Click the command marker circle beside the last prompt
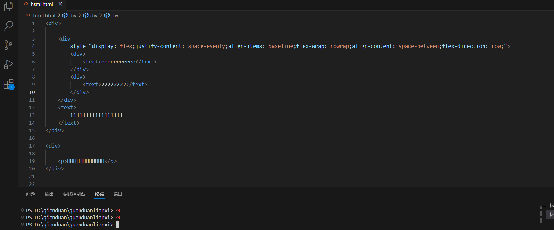 (x=23, y=224)
